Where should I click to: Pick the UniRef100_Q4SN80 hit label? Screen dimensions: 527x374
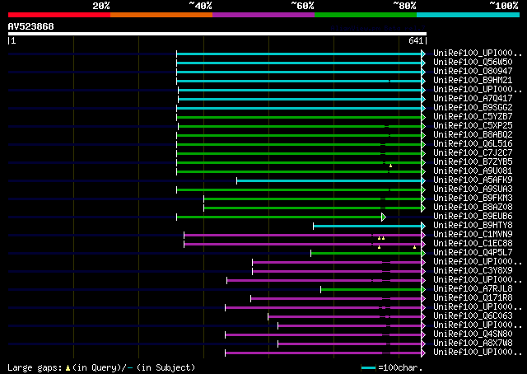pos(473,334)
